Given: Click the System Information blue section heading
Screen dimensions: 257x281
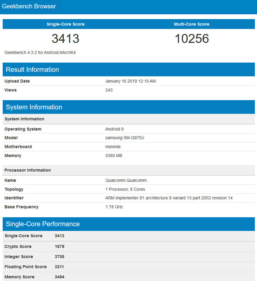Looking at the screenshot, I should click(x=34, y=107).
